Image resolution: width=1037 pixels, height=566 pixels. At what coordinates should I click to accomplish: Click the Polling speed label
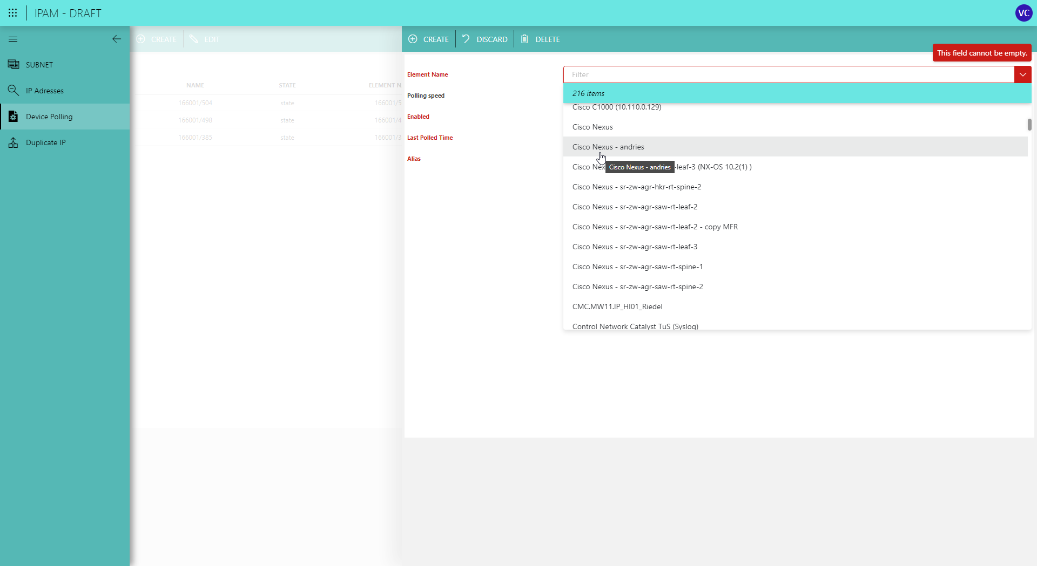pyautogui.click(x=426, y=96)
